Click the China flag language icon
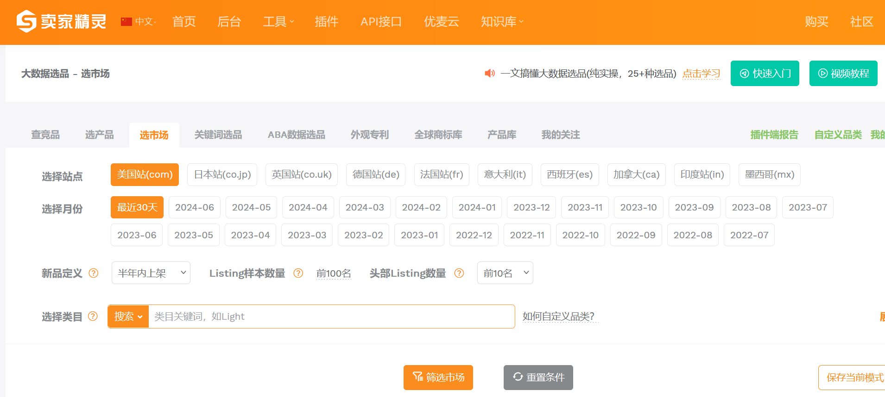Screen dimensions: 885x397 pyautogui.click(x=126, y=22)
